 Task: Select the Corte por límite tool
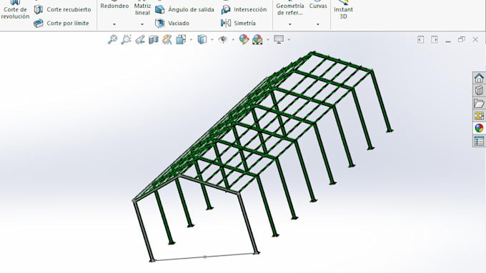coord(61,24)
